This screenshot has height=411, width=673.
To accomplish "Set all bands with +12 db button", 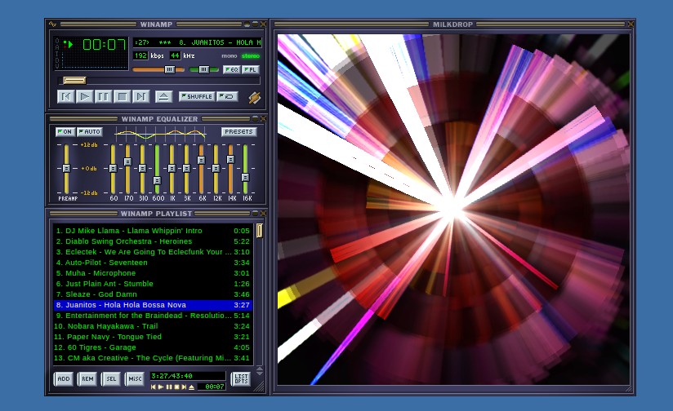I will tap(89, 145).
